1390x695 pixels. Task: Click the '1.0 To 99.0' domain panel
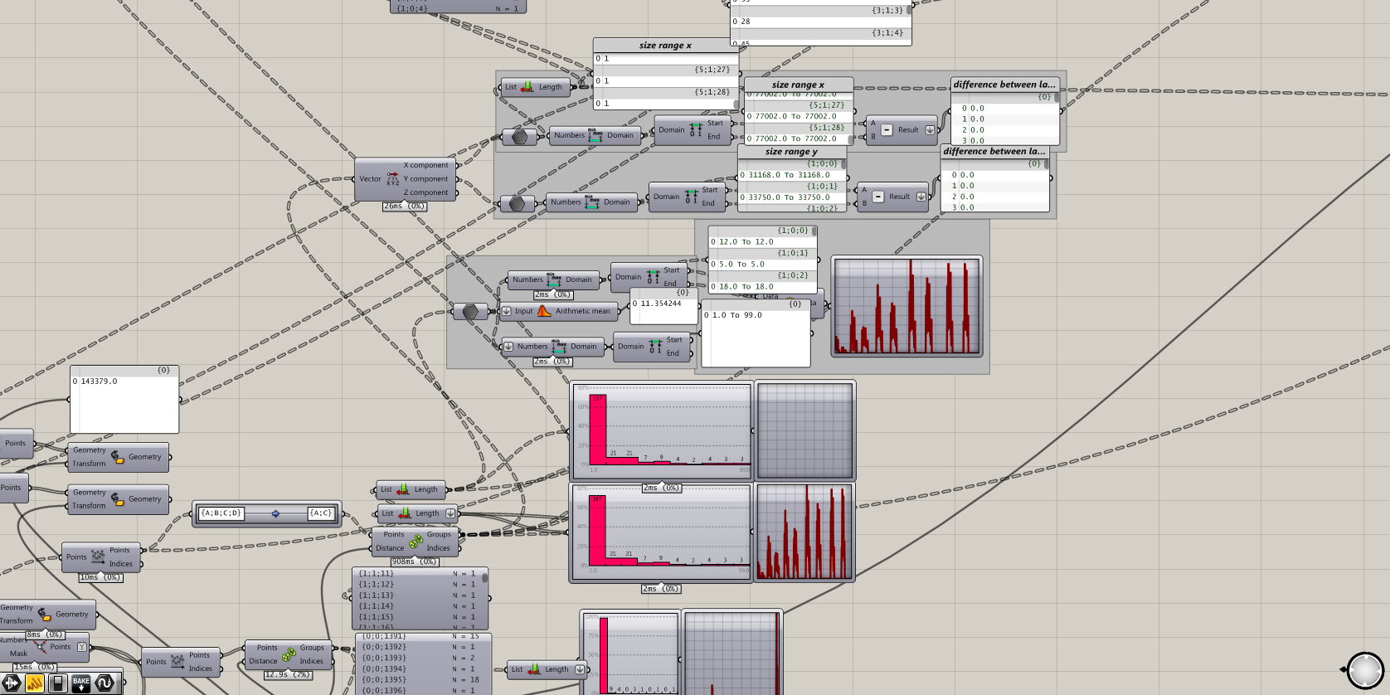(756, 333)
